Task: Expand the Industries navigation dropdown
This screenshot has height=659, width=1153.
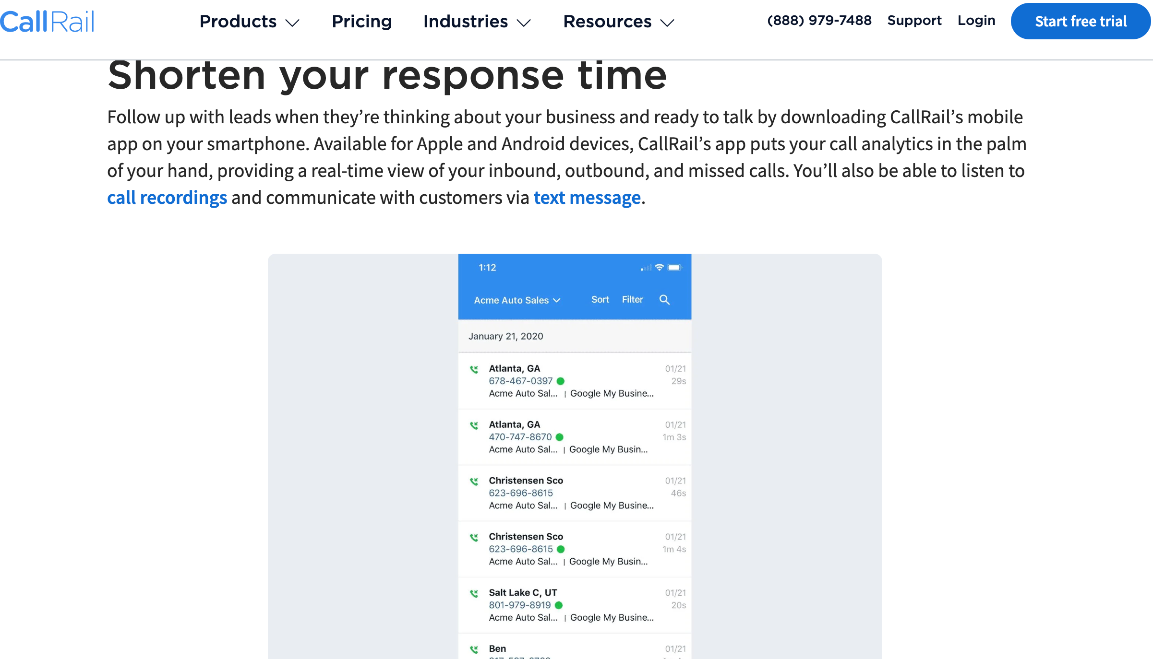Action: 477,22
